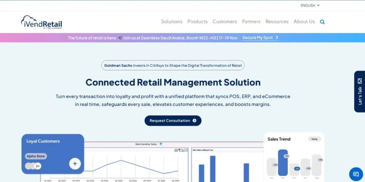
Task: Click the iVendRetail logo
Action: pyautogui.click(x=41, y=22)
